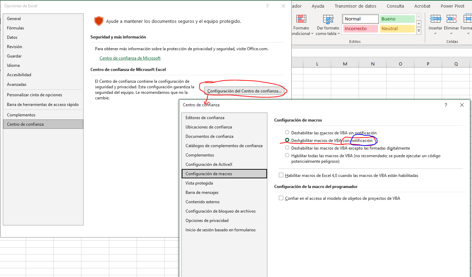The image size is (472, 277).
Task: Open Ubicaciones de confianza section
Action: coord(224,127)
